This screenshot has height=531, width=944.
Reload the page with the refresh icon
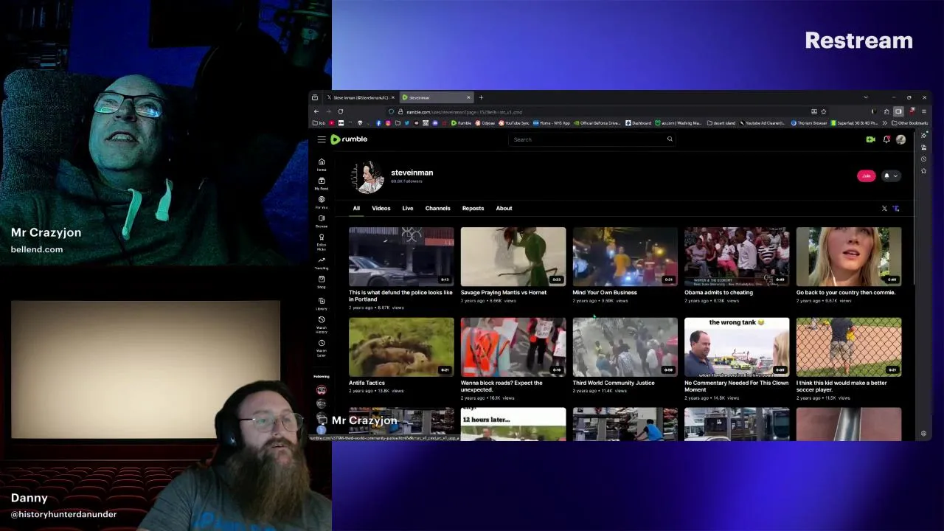[341, 111]
